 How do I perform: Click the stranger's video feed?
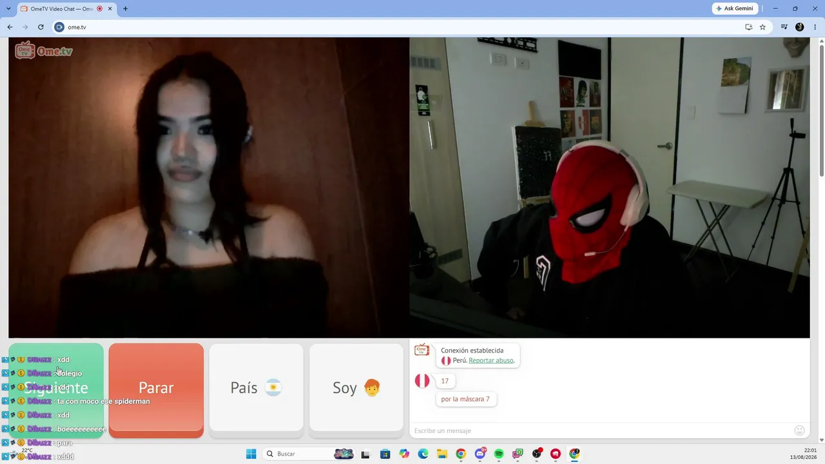pyautogui.click(x=209, y=188)
